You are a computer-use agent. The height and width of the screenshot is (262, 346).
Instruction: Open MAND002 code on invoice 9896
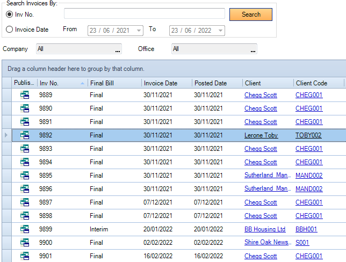[309, 189]
